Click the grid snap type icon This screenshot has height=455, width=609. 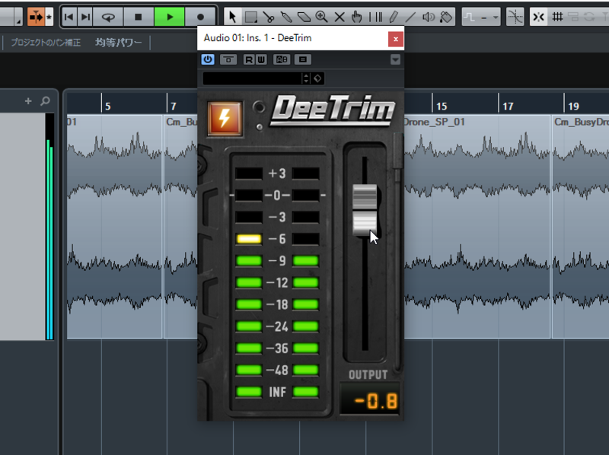tap(558, 17)
